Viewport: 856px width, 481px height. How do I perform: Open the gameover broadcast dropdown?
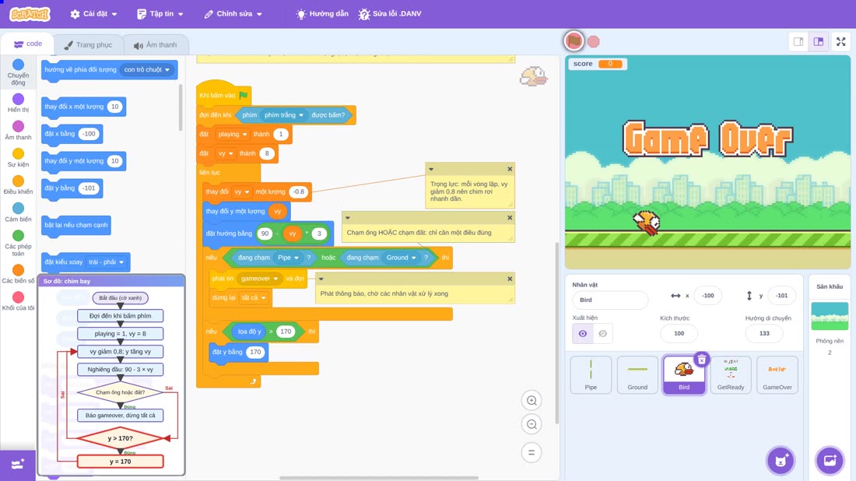260,279
